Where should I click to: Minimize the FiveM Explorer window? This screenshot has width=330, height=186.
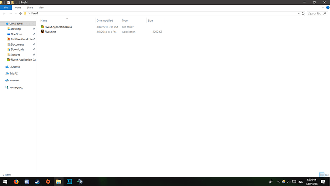(304, 2)
